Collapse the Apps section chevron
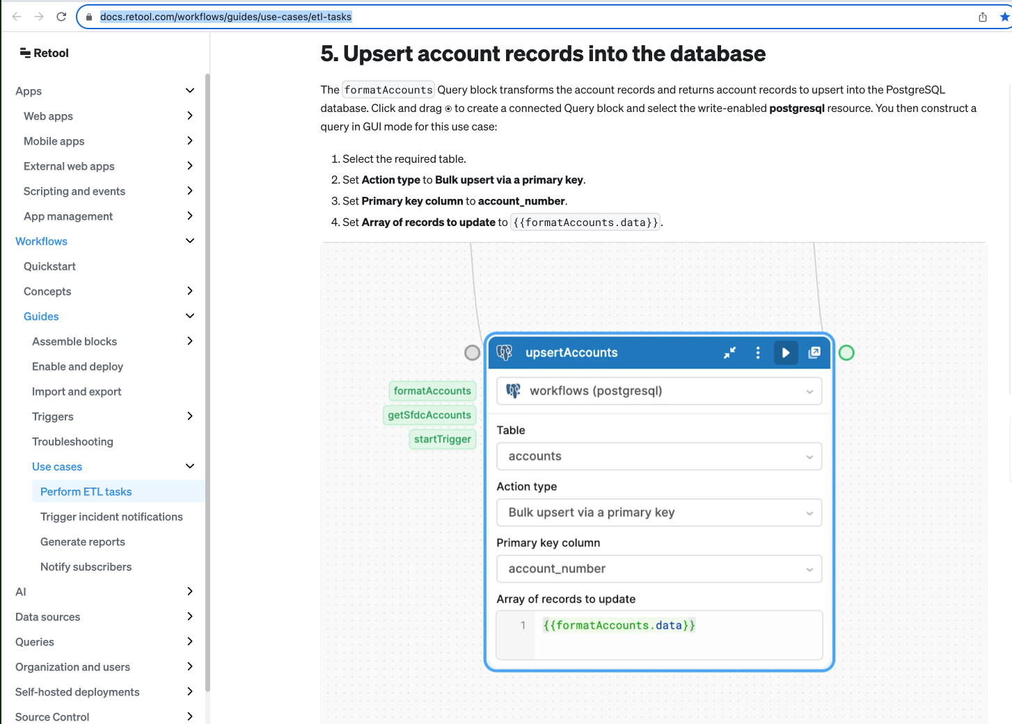1012x724 pixels. point(190,90)
